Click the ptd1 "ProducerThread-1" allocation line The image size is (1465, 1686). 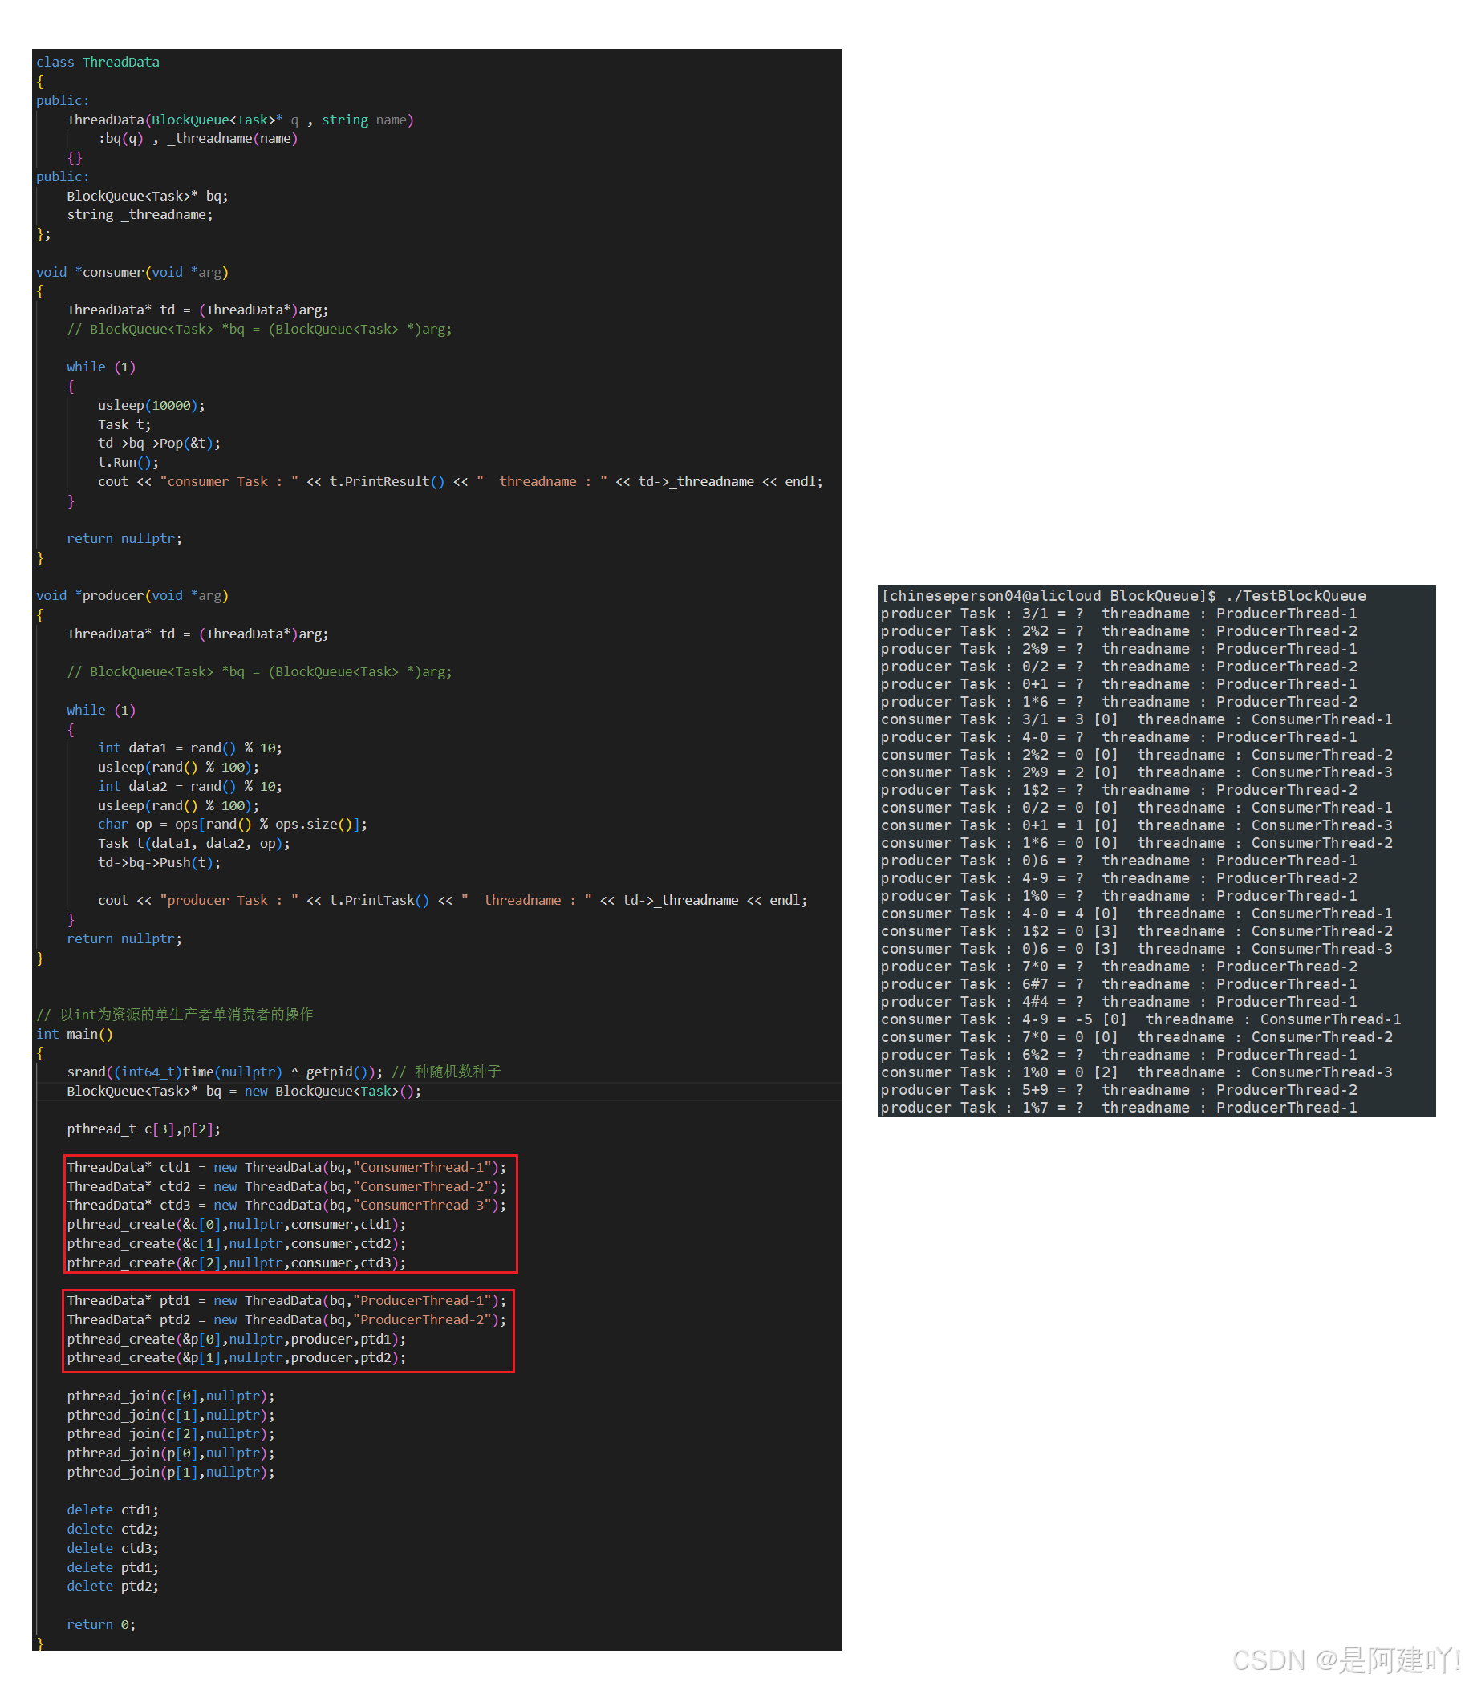pyautogui.click(x=287, y=1301)
